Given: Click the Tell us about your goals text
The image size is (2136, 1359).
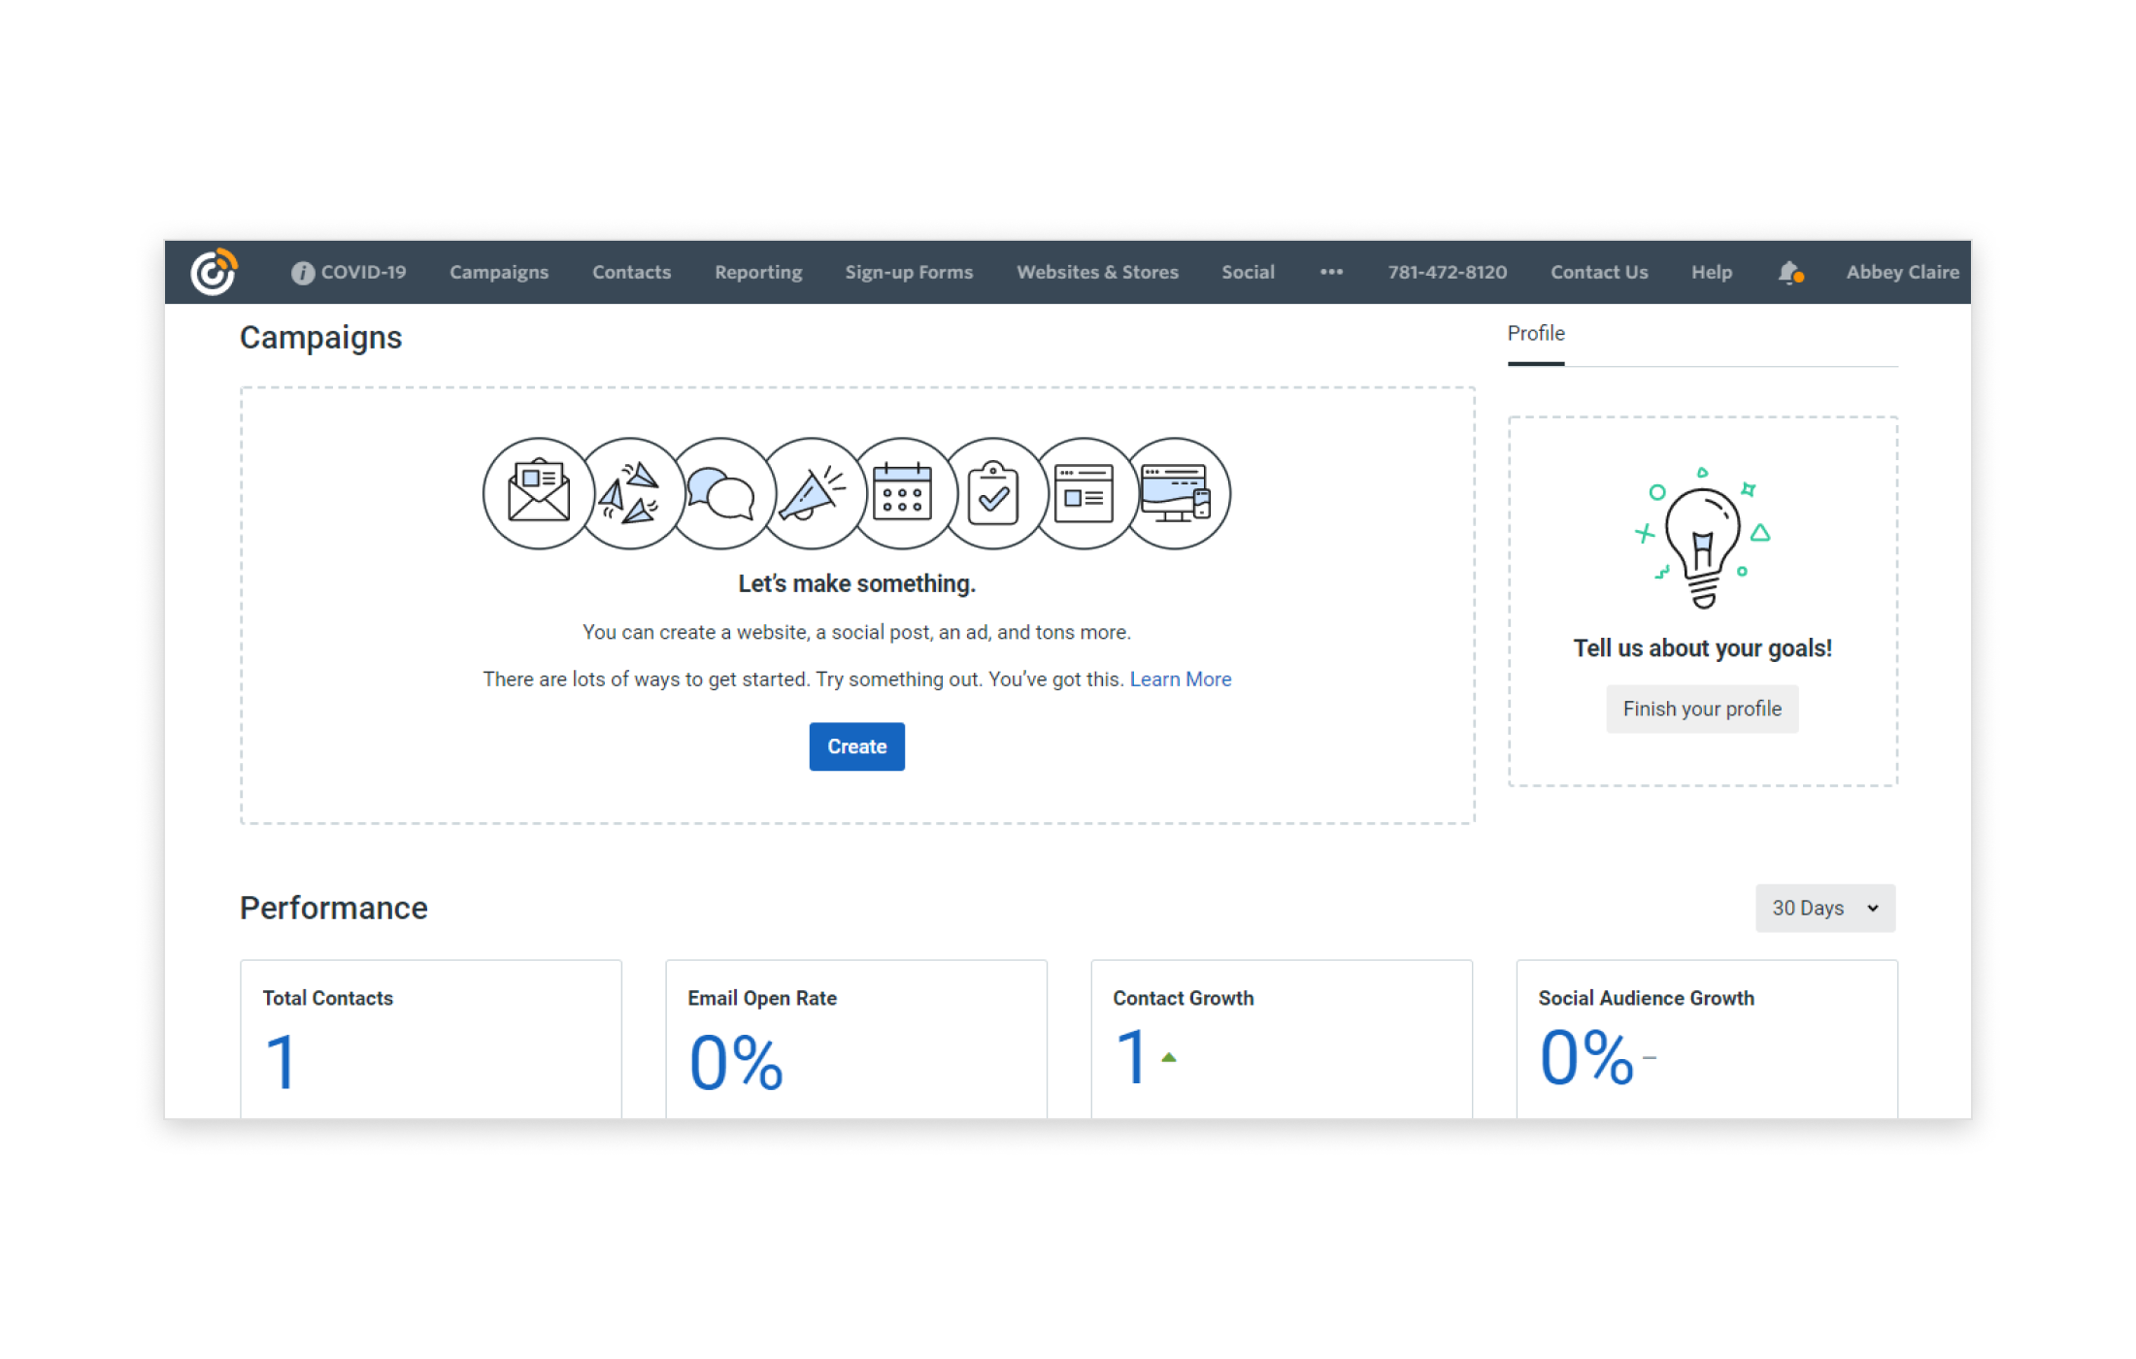Looking at the screenshot, I should pyautogui.click(x=1702, y=648).
